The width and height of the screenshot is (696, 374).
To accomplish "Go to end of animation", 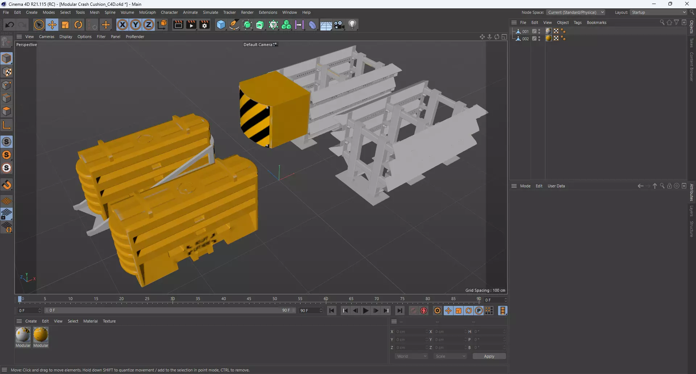I will click(x=400, y=311).
